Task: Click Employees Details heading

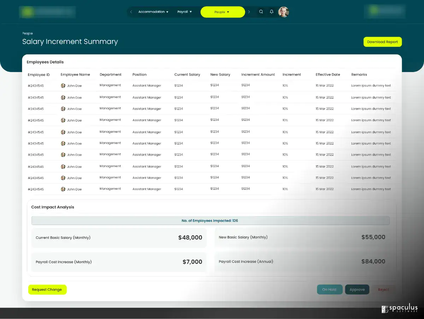Action: 45,62
